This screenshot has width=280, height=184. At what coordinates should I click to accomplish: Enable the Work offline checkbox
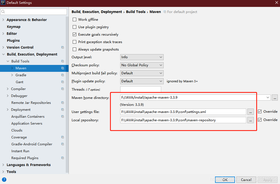(74, 19)
